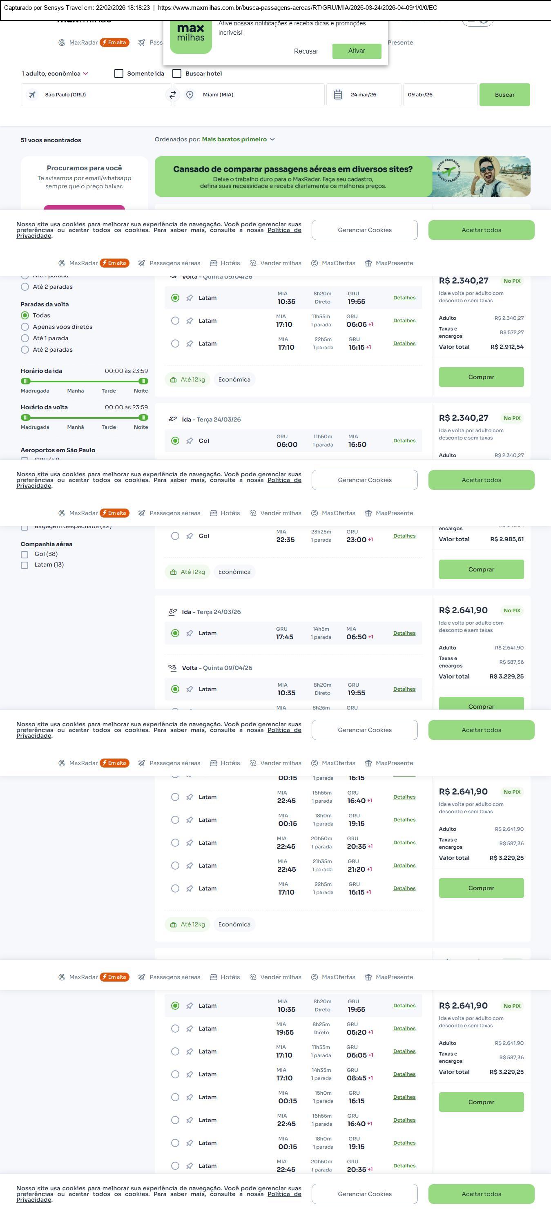
Task: Open 'Detalhes' for the Gol 06:00 flight
Action: (x=404, y=441)
